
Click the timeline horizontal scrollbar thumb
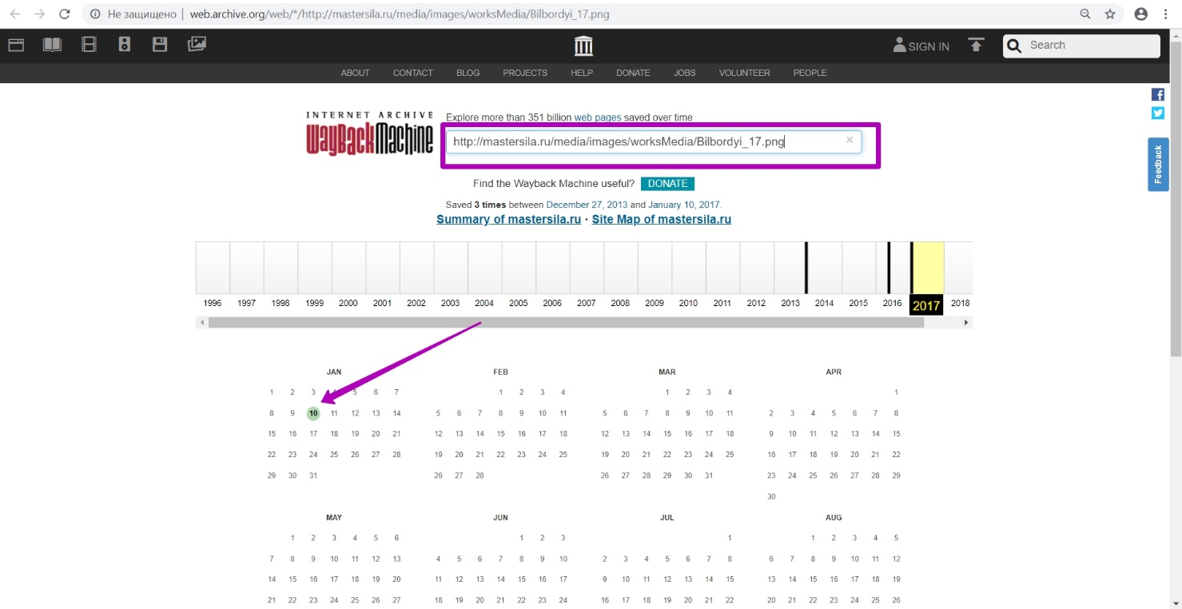(566, 323)
